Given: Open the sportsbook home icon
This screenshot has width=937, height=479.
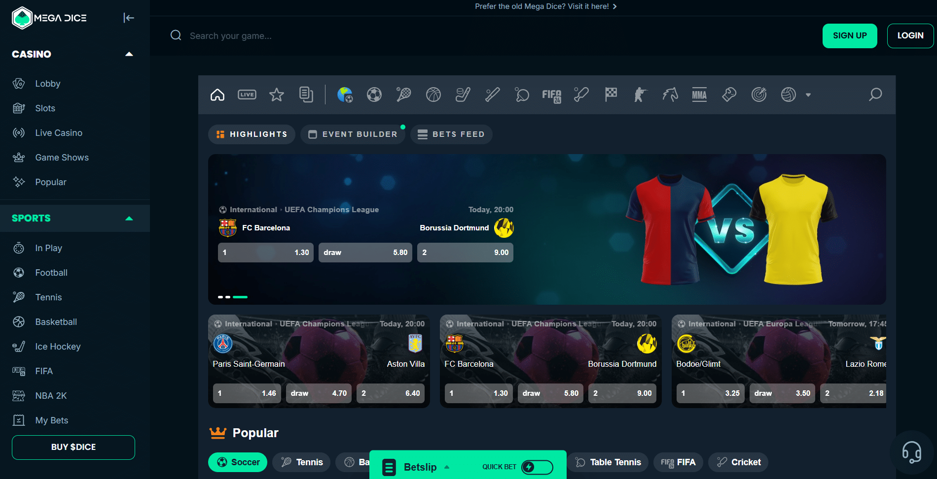Looking at the screenshot, I should tap(217, 95).
